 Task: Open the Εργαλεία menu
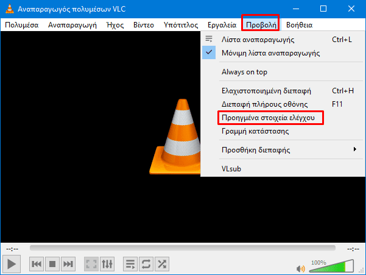(x=222, y=25)
